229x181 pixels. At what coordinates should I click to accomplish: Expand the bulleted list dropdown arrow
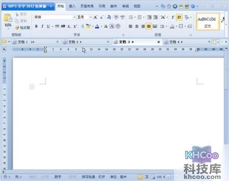(x=135, y=17)
